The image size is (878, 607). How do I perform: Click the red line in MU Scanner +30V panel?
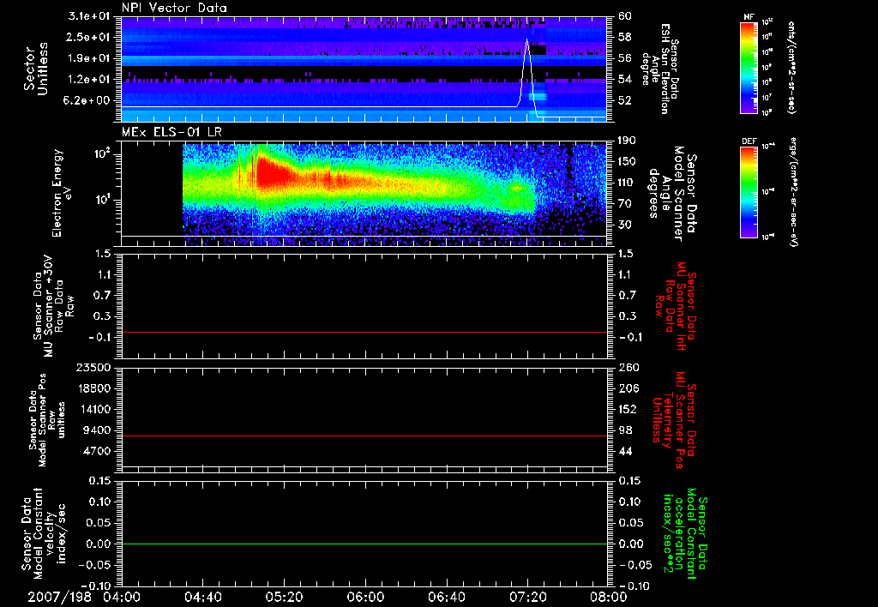pyautogui.click(x=364, y=332)
